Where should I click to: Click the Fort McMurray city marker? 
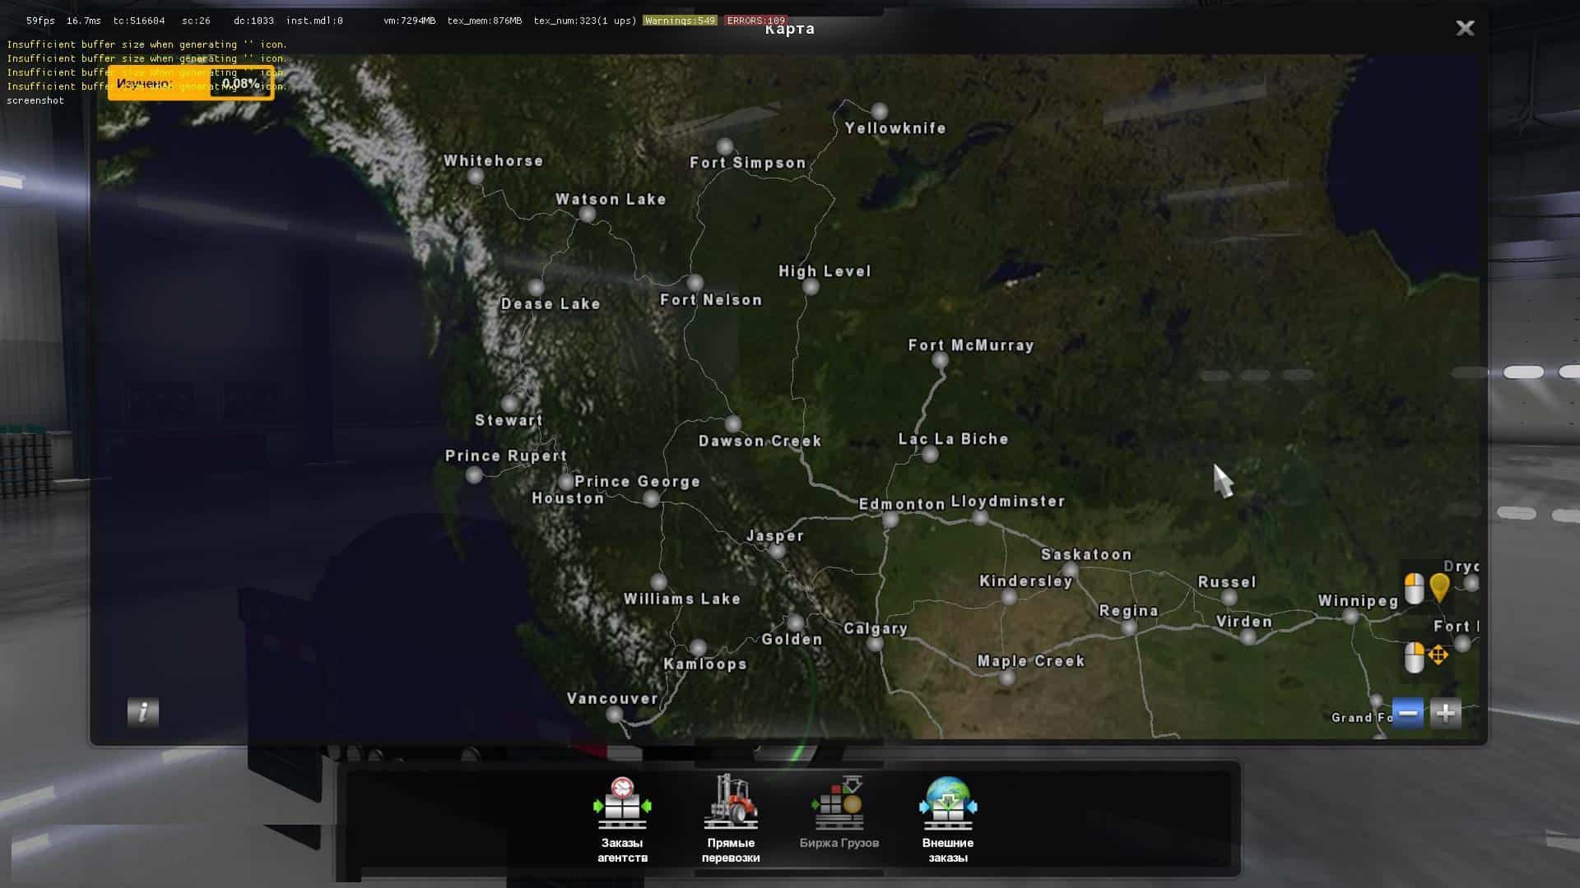point(940,360)
